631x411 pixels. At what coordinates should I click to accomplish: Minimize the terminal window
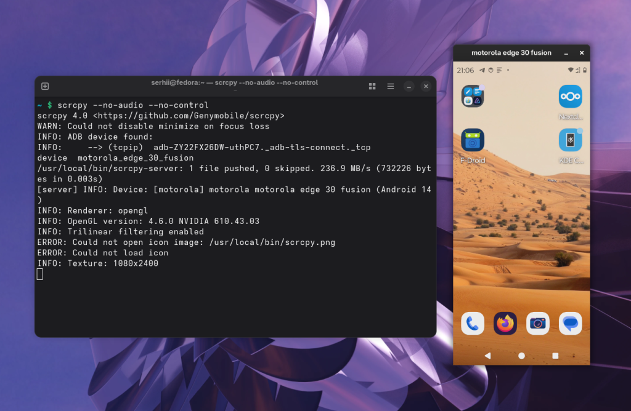click(409, 86)
